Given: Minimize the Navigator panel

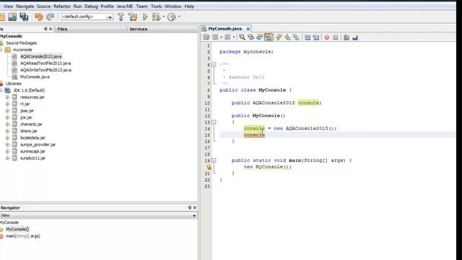Looking at the screenshot, I should (189, 207).
